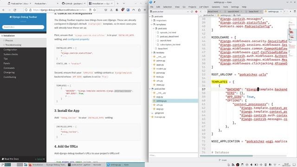Switch to the GitHub jazzband tab
The width and height of the screenshot is (297, 167).
tap(73, 3)
